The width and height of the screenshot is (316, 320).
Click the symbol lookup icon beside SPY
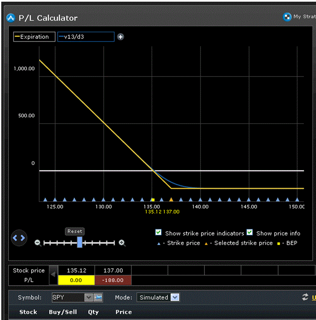(98, 297)
